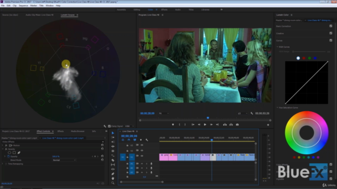Toggle Linked Selection in the timeline

[135, 140]
